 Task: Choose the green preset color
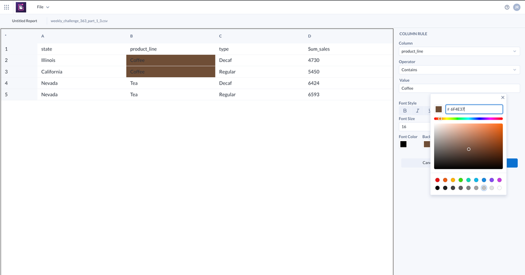461,180
